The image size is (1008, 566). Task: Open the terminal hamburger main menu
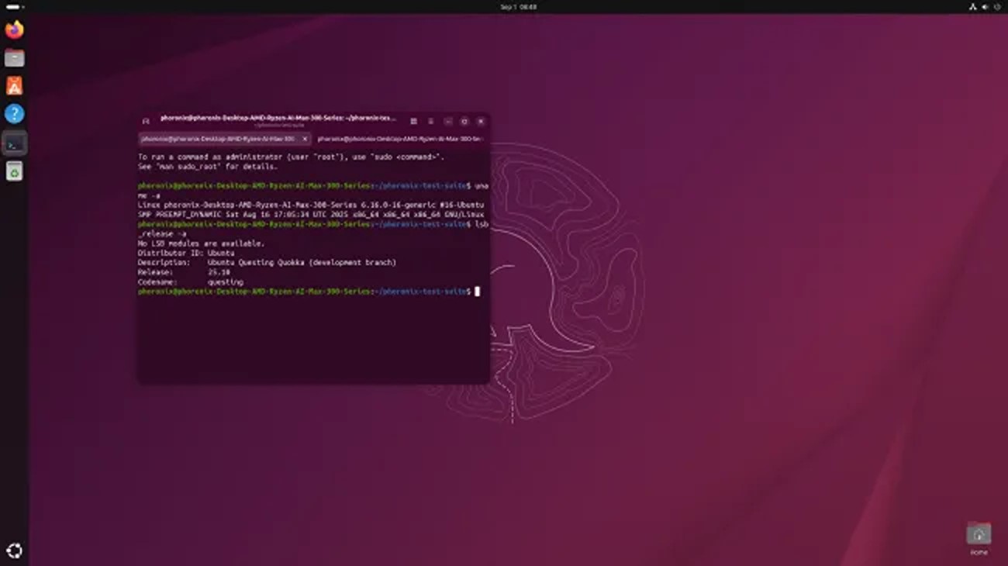point(431,121)
